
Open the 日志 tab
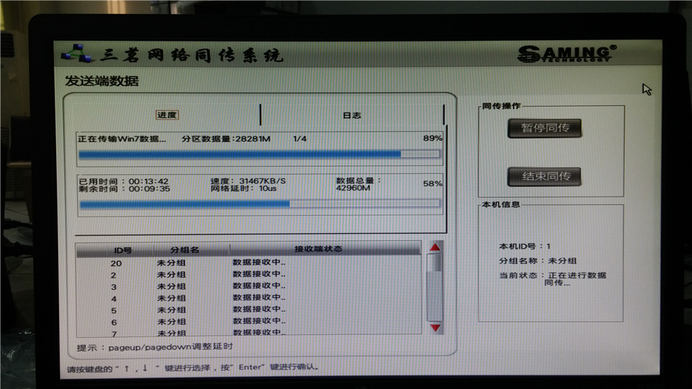tap(352, 116)
